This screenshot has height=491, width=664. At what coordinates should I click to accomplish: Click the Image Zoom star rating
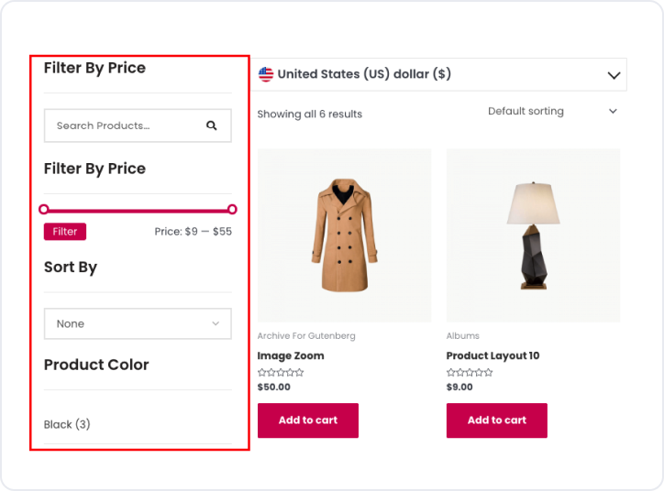281,373
